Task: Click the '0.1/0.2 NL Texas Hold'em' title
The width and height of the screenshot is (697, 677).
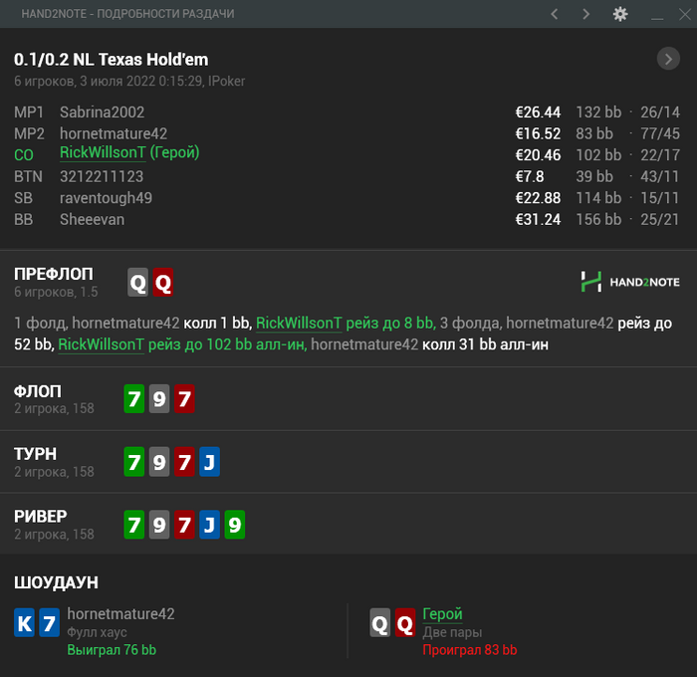Action: 111,59
